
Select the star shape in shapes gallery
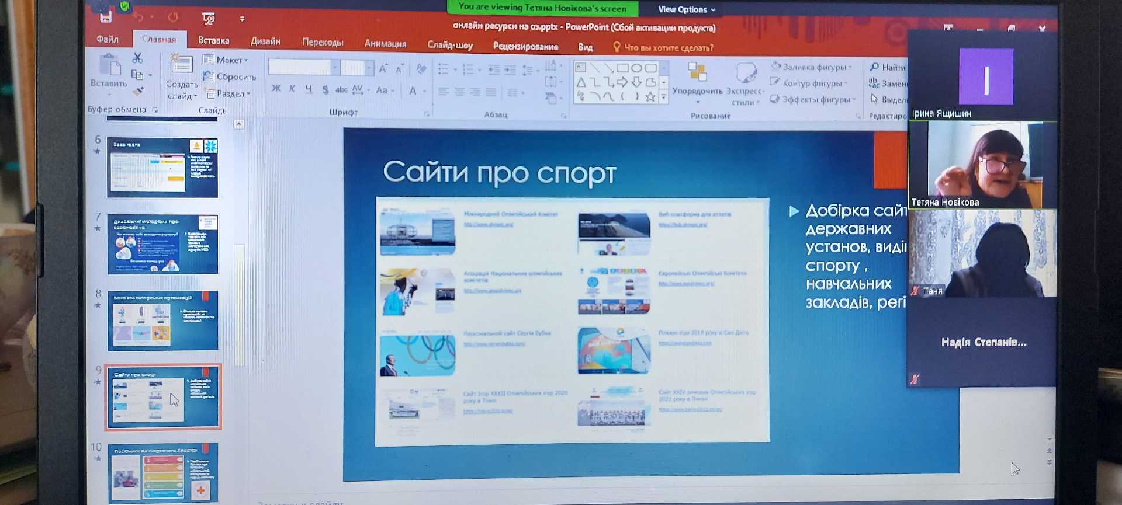(x=650, y=97)
